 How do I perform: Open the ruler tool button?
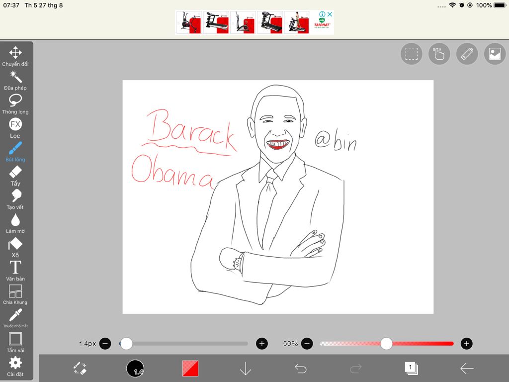467,54
